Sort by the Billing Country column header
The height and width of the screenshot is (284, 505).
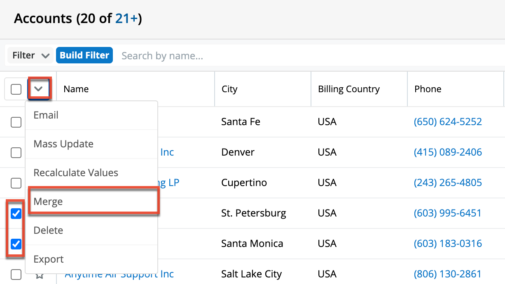coord(348,89)
